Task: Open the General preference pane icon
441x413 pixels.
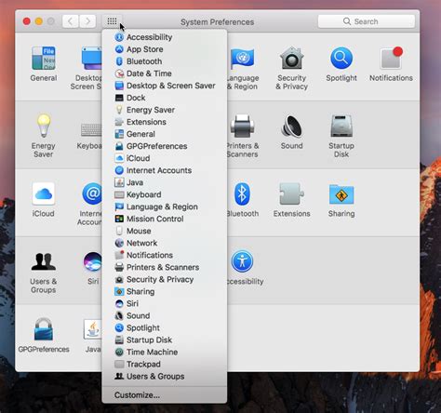Action: pos(44,59)
